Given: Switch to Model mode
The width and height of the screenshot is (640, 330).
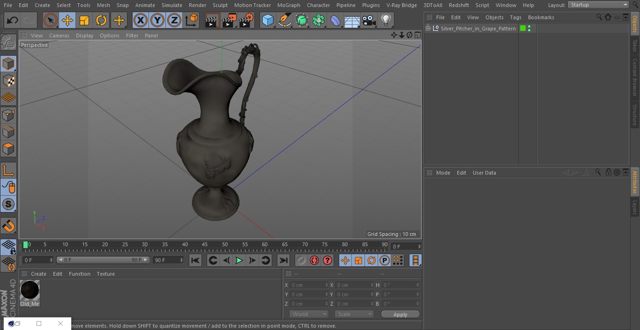Looking at the screenshot, I should pyautogui.click(x=8, y=64).
